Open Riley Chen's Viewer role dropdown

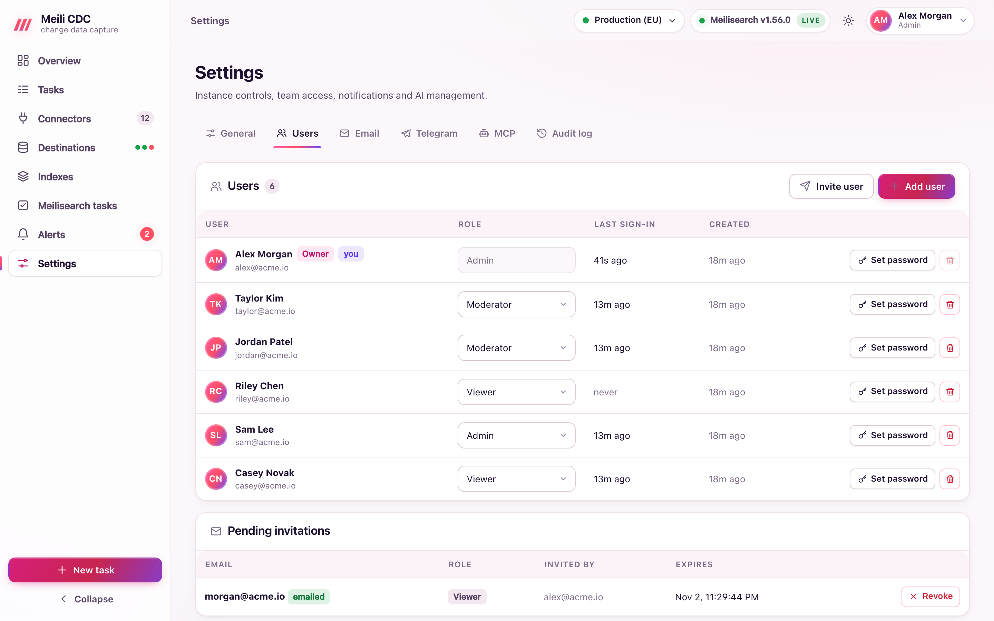tap(516, 392)
